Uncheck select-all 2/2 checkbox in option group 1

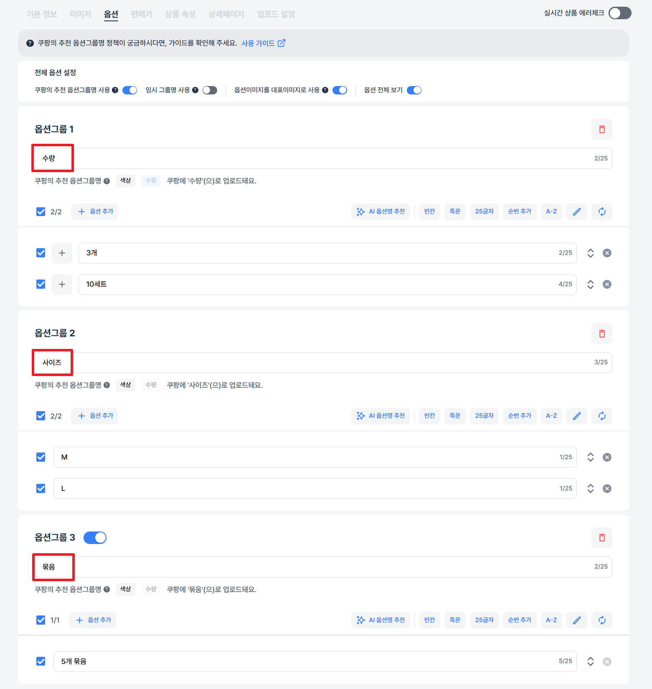coord(41,211)
